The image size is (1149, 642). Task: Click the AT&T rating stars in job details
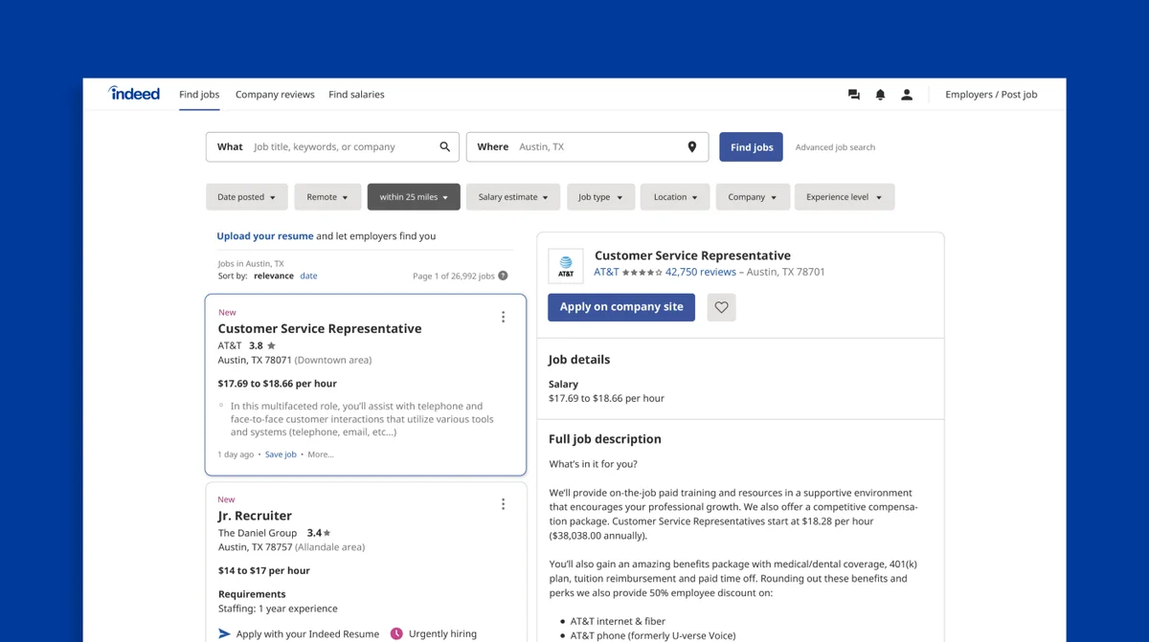(x=642, y=273)
